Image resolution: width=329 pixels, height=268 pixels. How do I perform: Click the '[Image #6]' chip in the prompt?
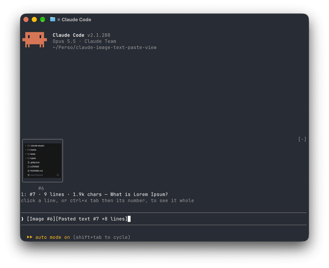41,219
